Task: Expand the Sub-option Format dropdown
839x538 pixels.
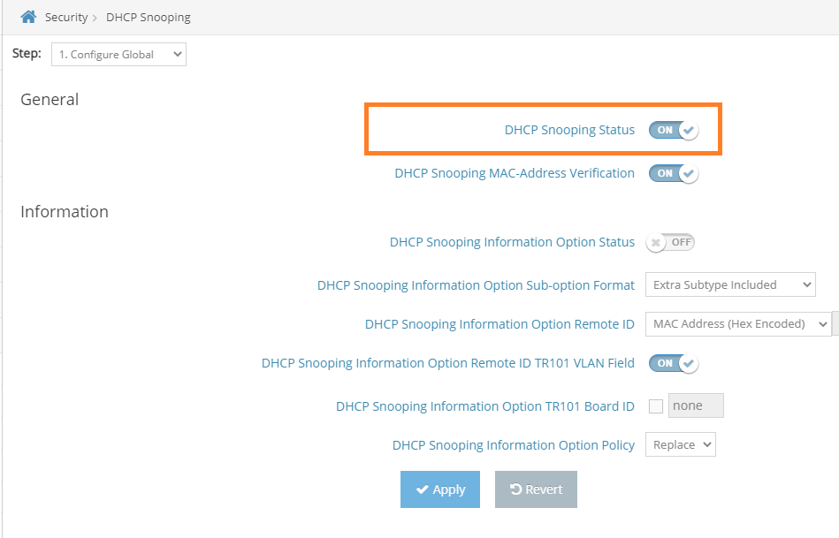Action: coord(729,284)
